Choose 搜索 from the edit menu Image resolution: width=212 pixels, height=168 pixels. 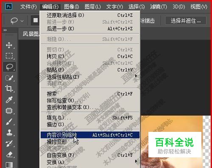click(x=90, y=94)
